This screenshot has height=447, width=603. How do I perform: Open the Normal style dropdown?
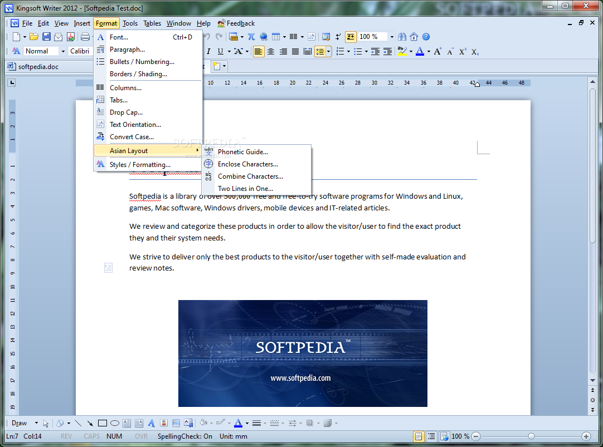pos(63,51)
